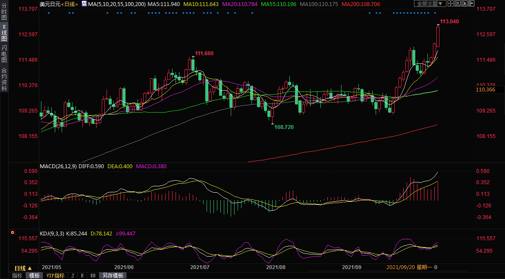Screen dimensions: 505x279
Task: Click the red sun icon beside KDJ panel
Action: (x=13, y=233)
